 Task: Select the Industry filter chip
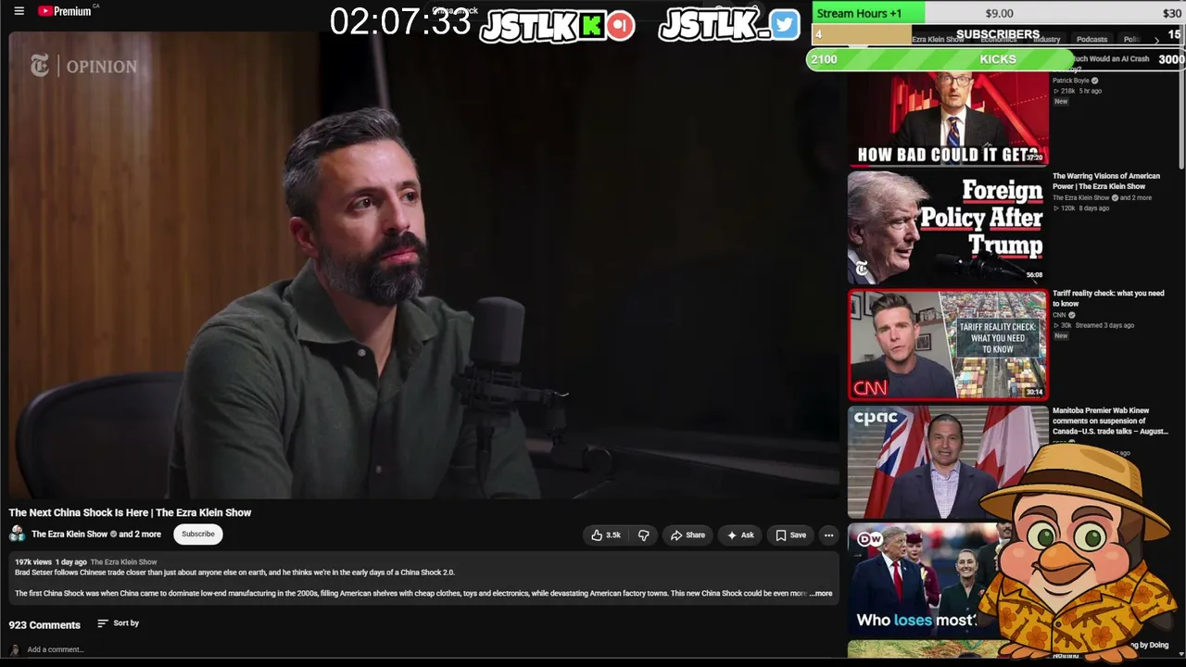(1046, 40)
